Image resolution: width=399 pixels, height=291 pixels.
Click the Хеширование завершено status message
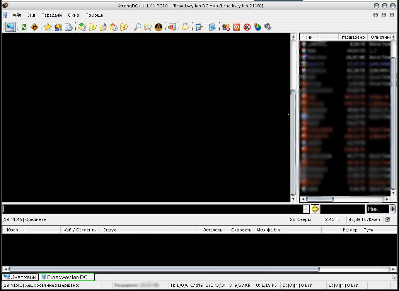[41, 286]
